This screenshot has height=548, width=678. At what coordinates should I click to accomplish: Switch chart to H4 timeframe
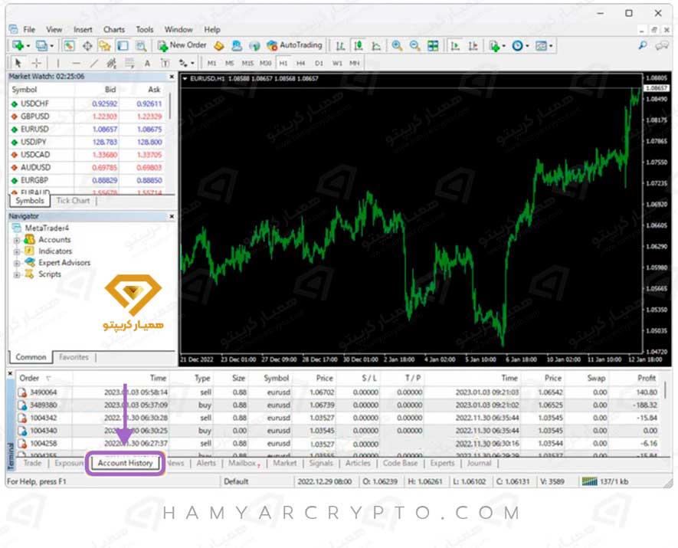click(x=301, y=63)
